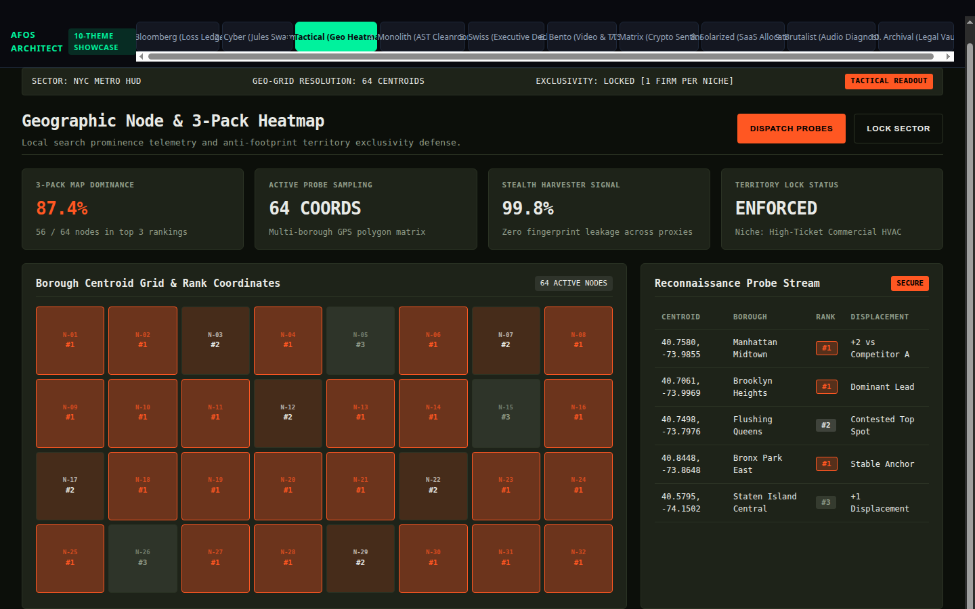Select grid node N-02
The image size is (975, 609).
pos(143,340)
